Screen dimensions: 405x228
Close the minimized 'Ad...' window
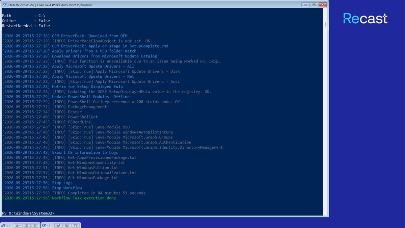(35, 225)
